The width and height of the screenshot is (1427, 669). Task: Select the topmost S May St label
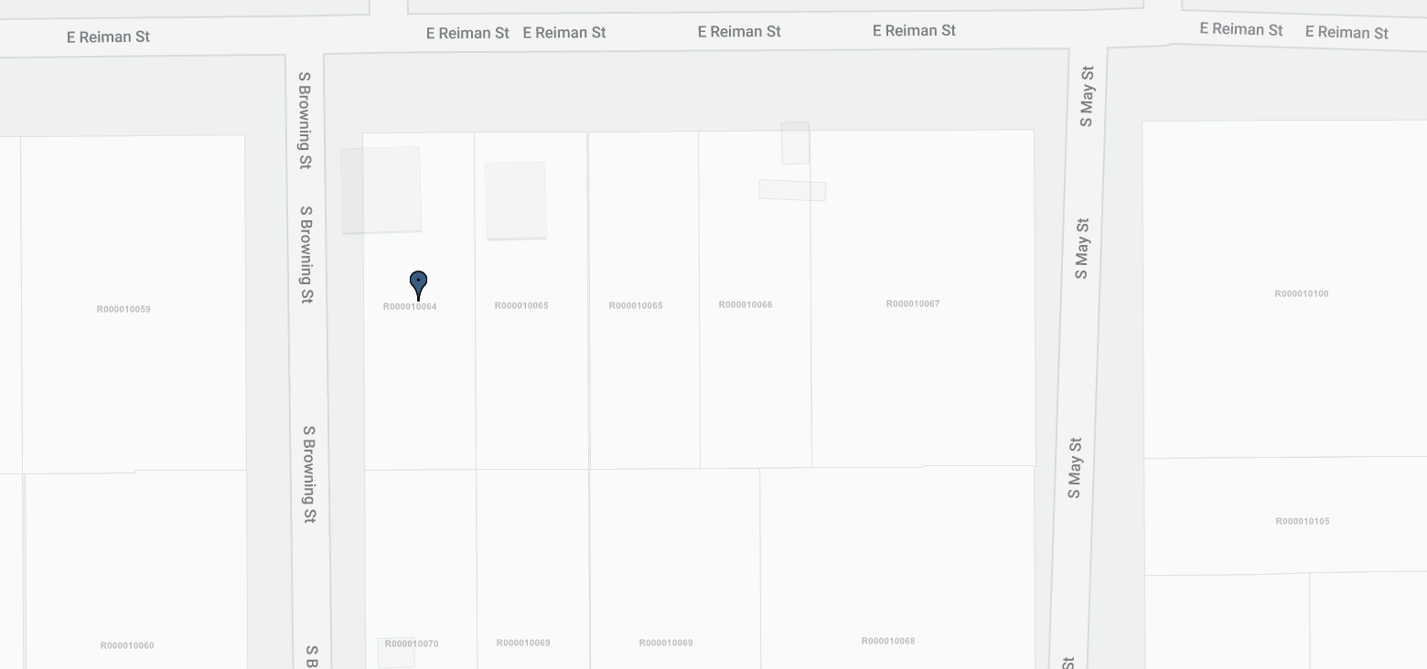tap(1086, 96)
